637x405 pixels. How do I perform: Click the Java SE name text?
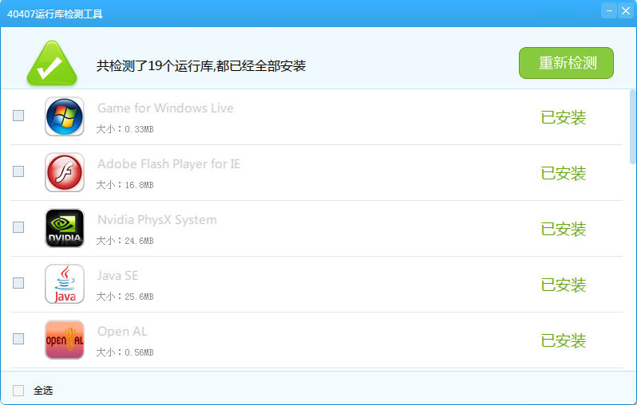[118, 276]
